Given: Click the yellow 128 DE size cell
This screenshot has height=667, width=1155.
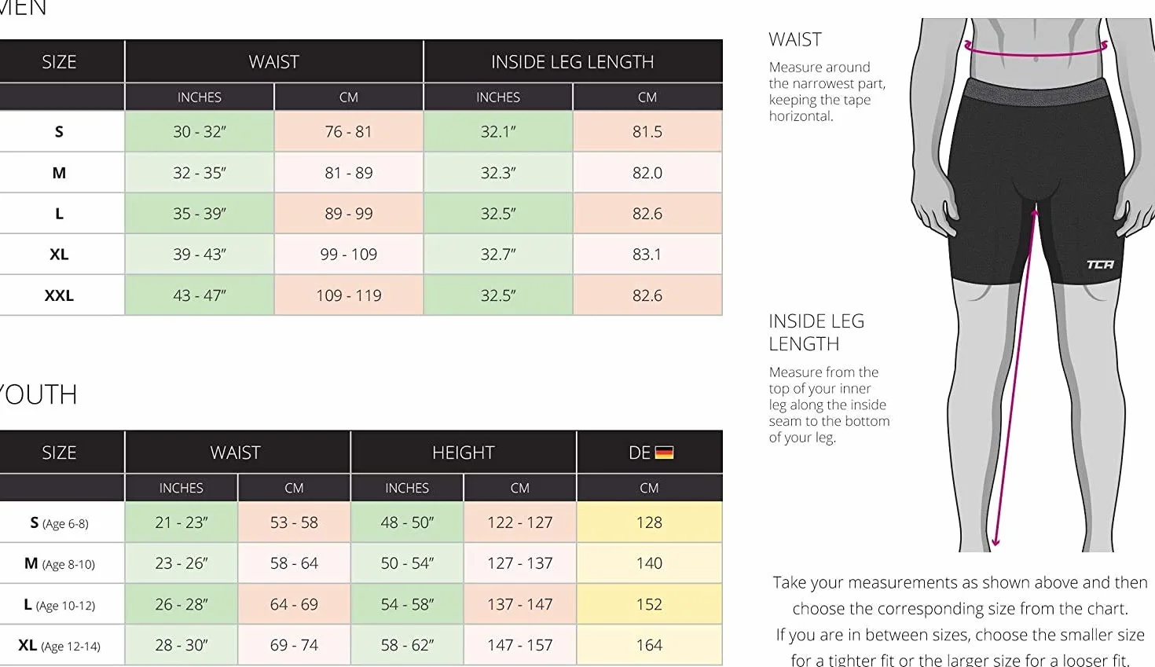Looking at the screenshot, I should (650, 522).
